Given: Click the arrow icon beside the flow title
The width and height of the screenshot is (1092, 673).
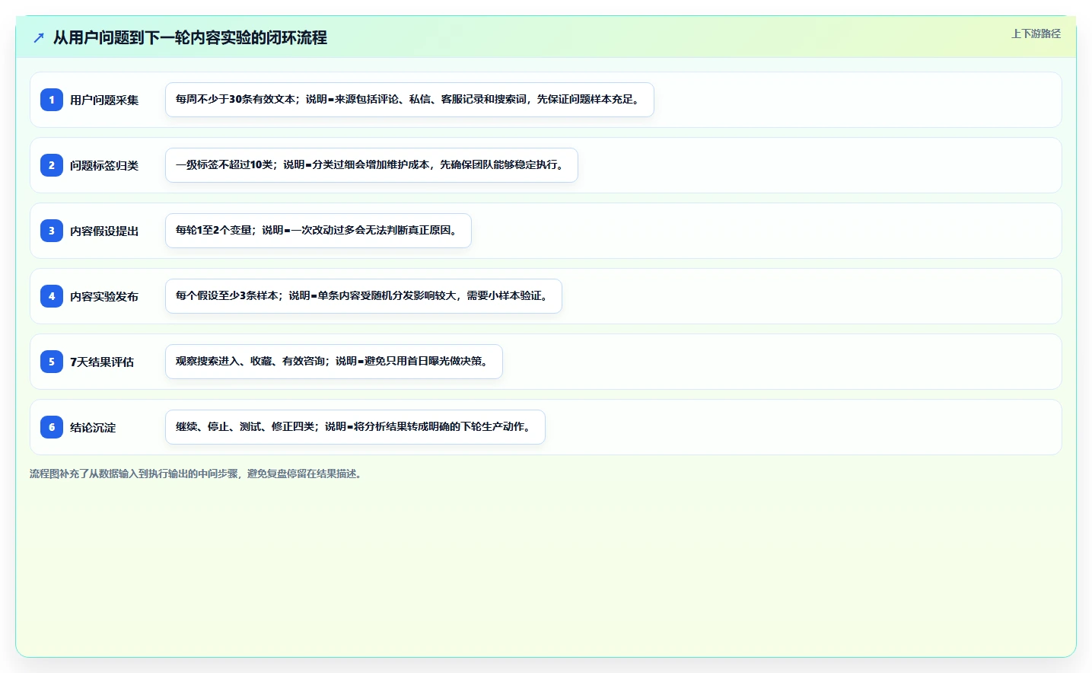Looking at the screenshot, I should (x=39, y=37).
